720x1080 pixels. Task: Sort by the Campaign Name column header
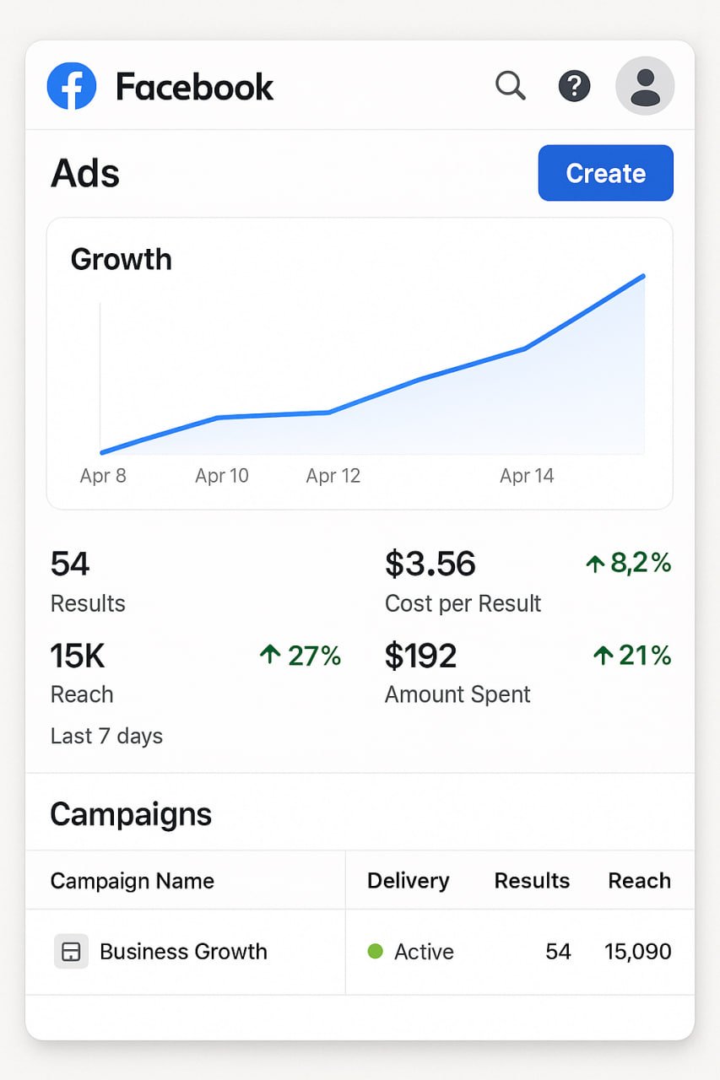click(x=133, y=881)
